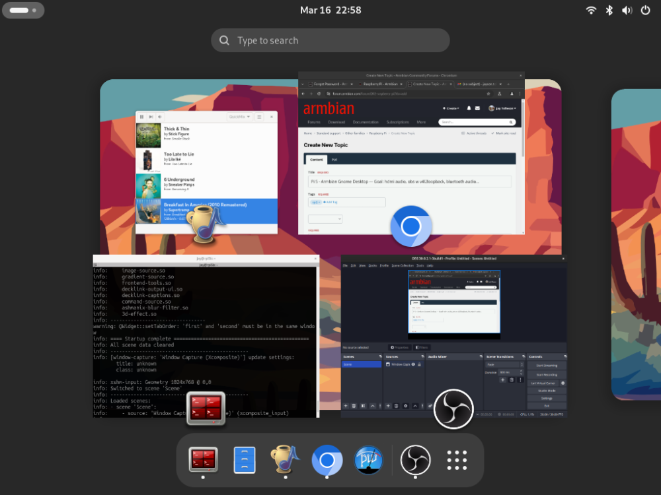Open the Wi-Fi status icon in top bar

click(591, 10)
